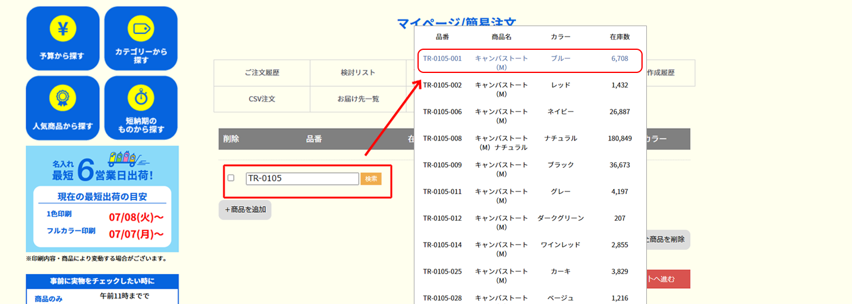Image resolution: width=852 pixels, height=304 pixels.
Task: Click the ダークグリーン color cell
Action: [x=560, y=218]
